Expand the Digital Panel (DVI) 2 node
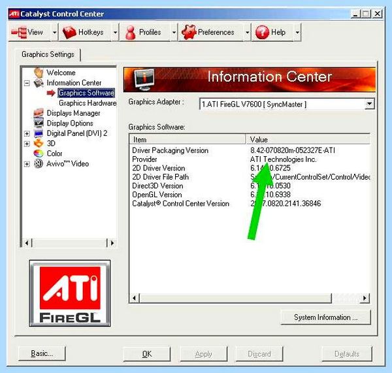Viewport: 392px width, 373px height. pyautogui.click(x=27, y=133)
